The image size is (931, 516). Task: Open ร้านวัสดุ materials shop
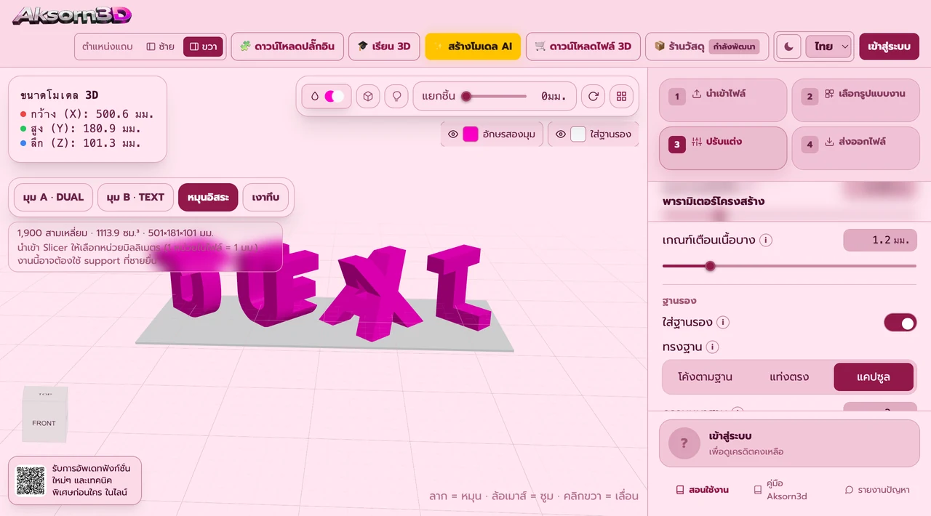[706, 47]
